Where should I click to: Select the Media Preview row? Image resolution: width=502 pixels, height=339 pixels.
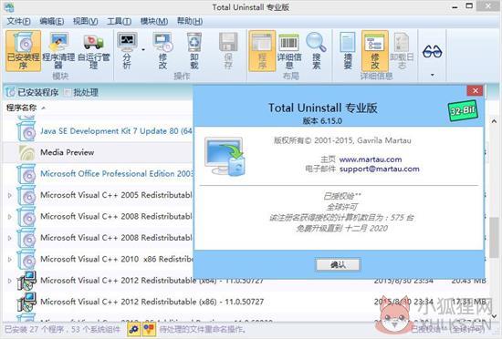coord(98,152)
